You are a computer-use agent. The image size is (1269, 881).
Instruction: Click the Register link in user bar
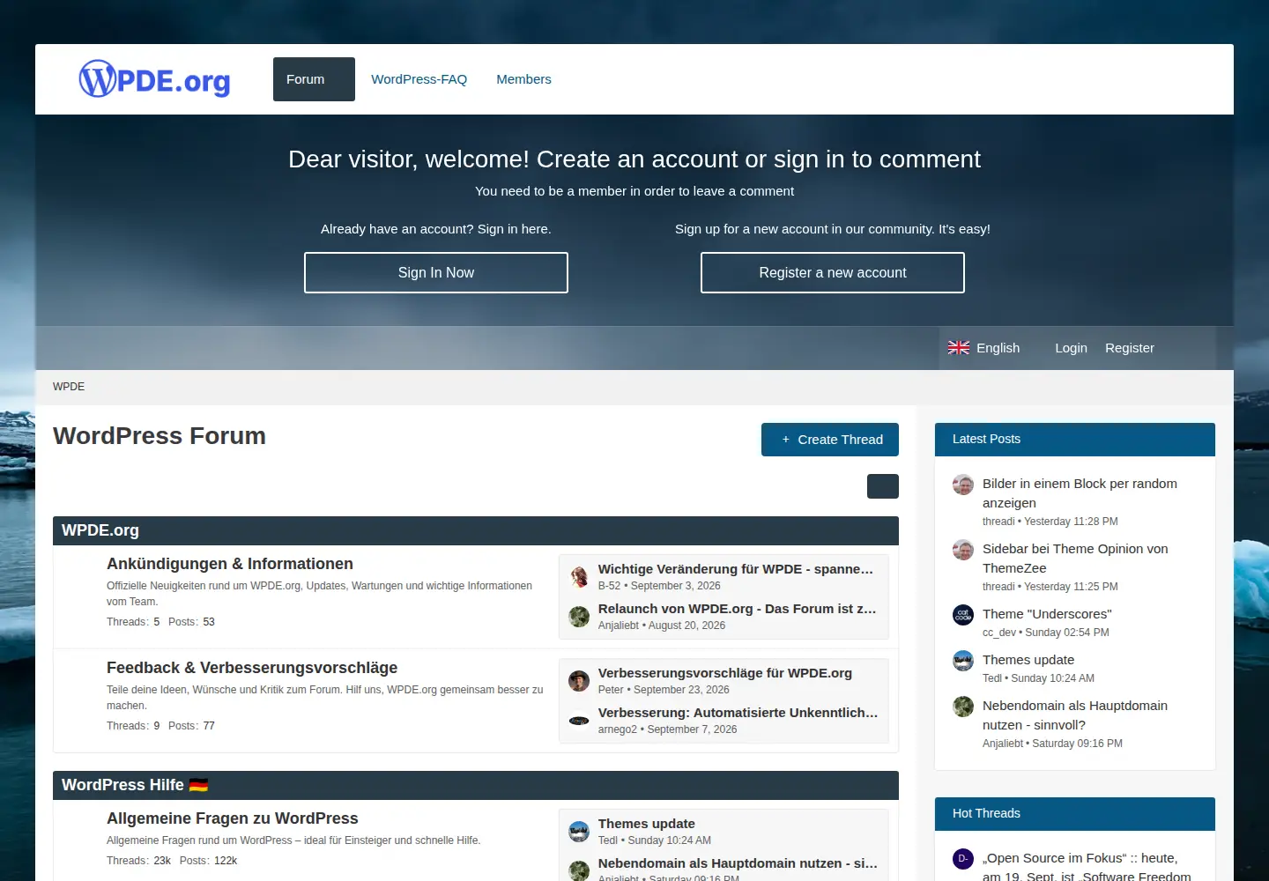(x=1130, y=348)
